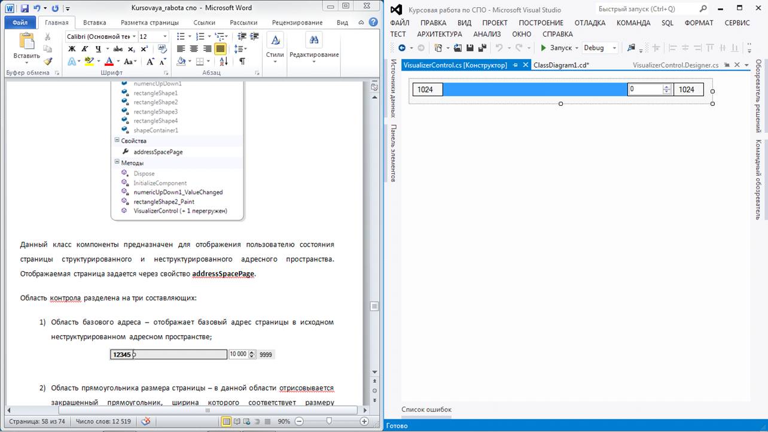Switch to the Вставка ribbon tab
This screenshot has width=768, height=432.
tap(95, 23)
